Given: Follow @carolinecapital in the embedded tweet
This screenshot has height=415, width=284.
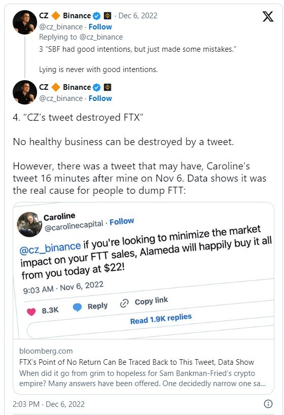Looking at the screenshot, I should click(x=122, y=222).
